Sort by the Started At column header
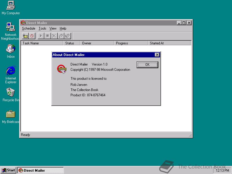 169,43
